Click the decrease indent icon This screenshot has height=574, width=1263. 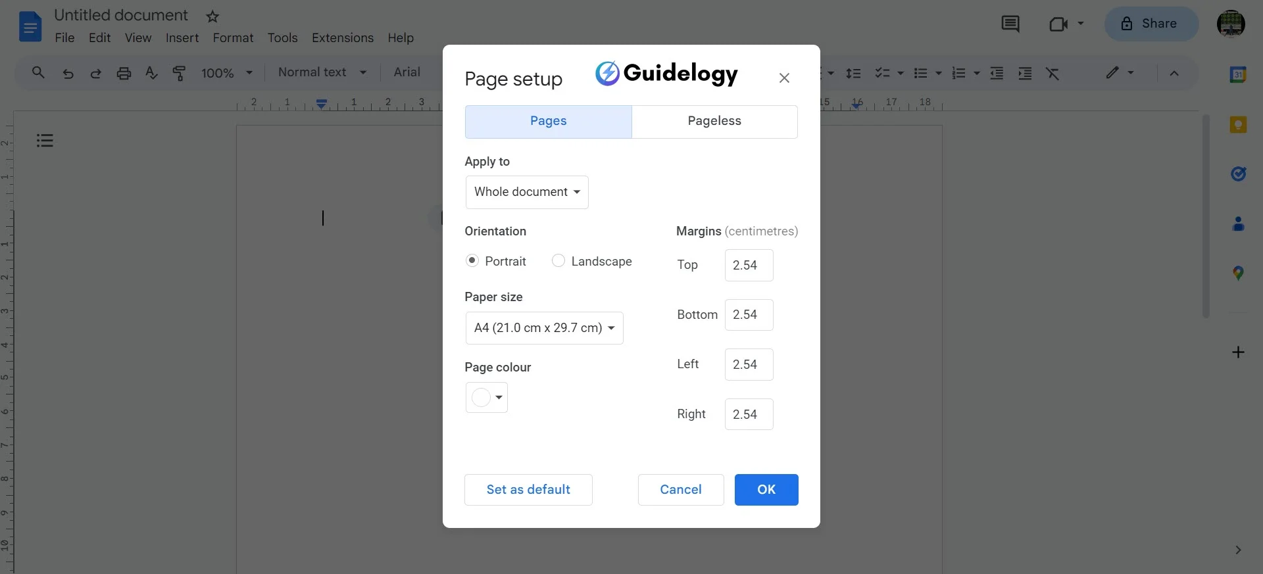997,73
